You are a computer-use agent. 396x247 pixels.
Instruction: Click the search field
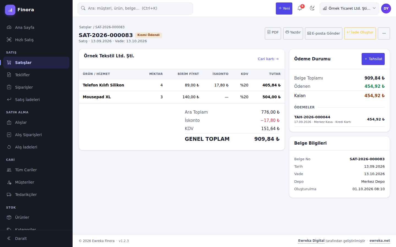135,9
